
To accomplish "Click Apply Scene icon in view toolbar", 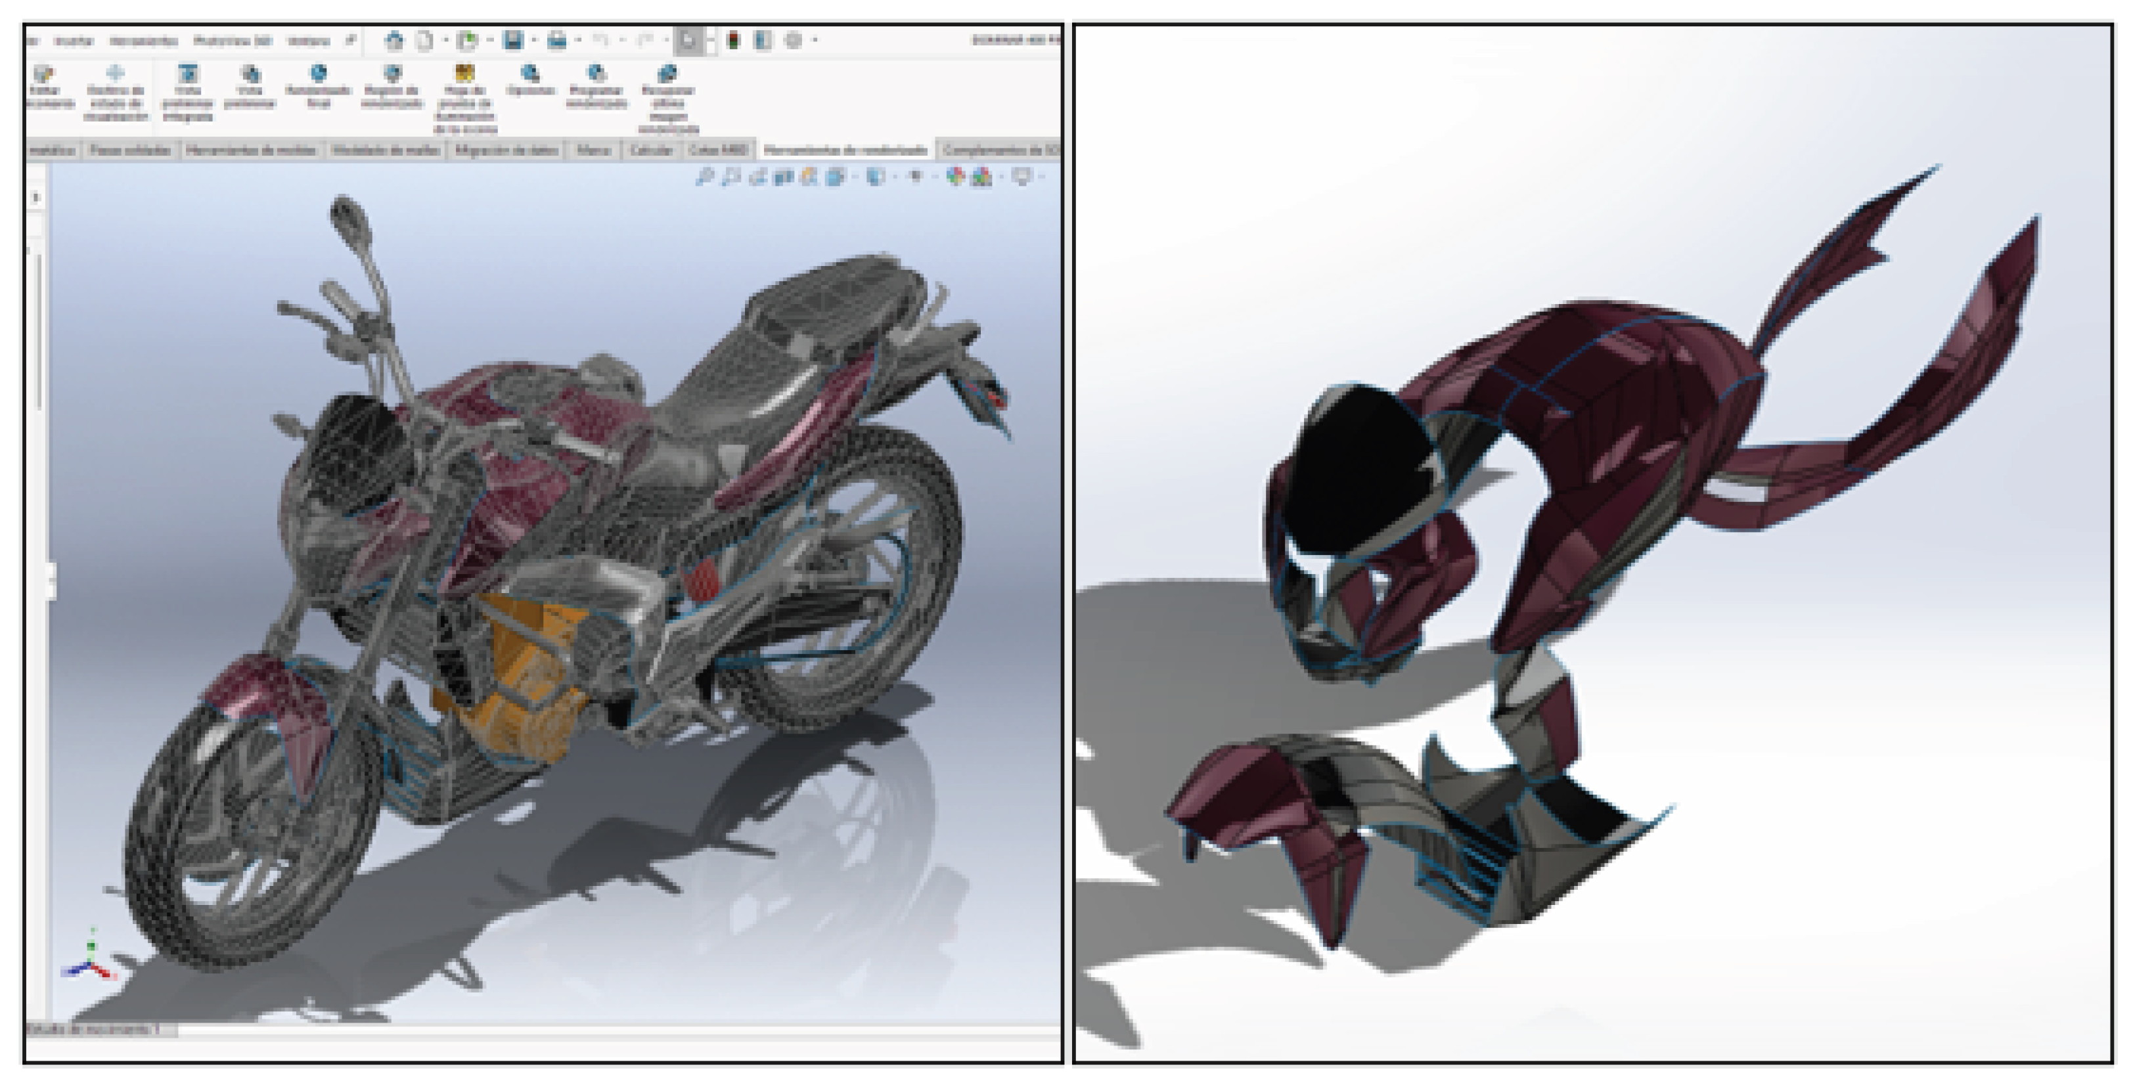I will point(982,176).
